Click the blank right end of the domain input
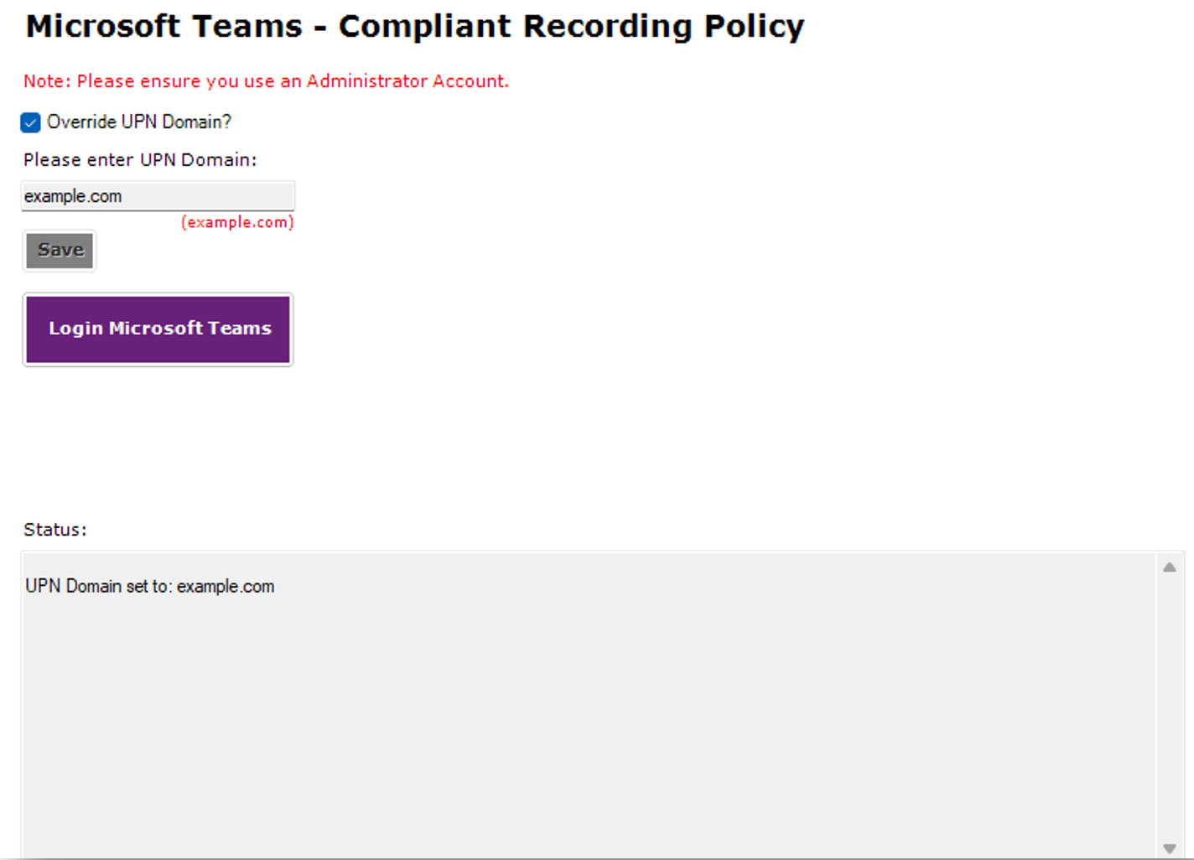The height and width of the screenshot is (860, 1194). pos(210,196)
